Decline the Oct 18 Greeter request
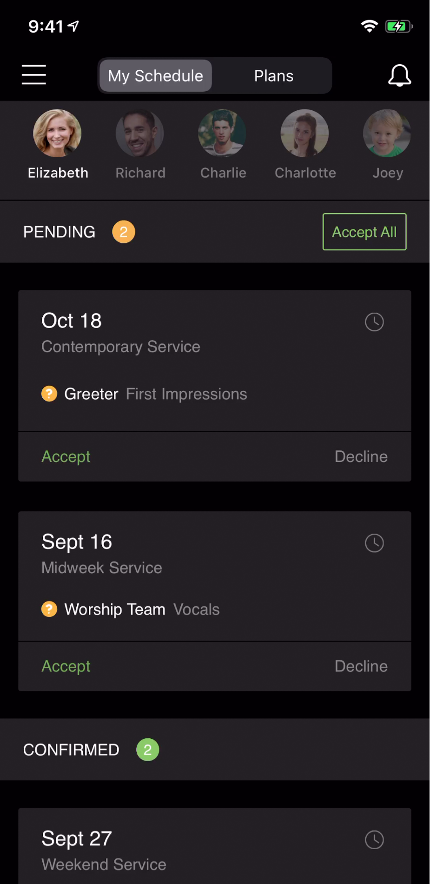 pyautogui.click(x=361, y=456)
